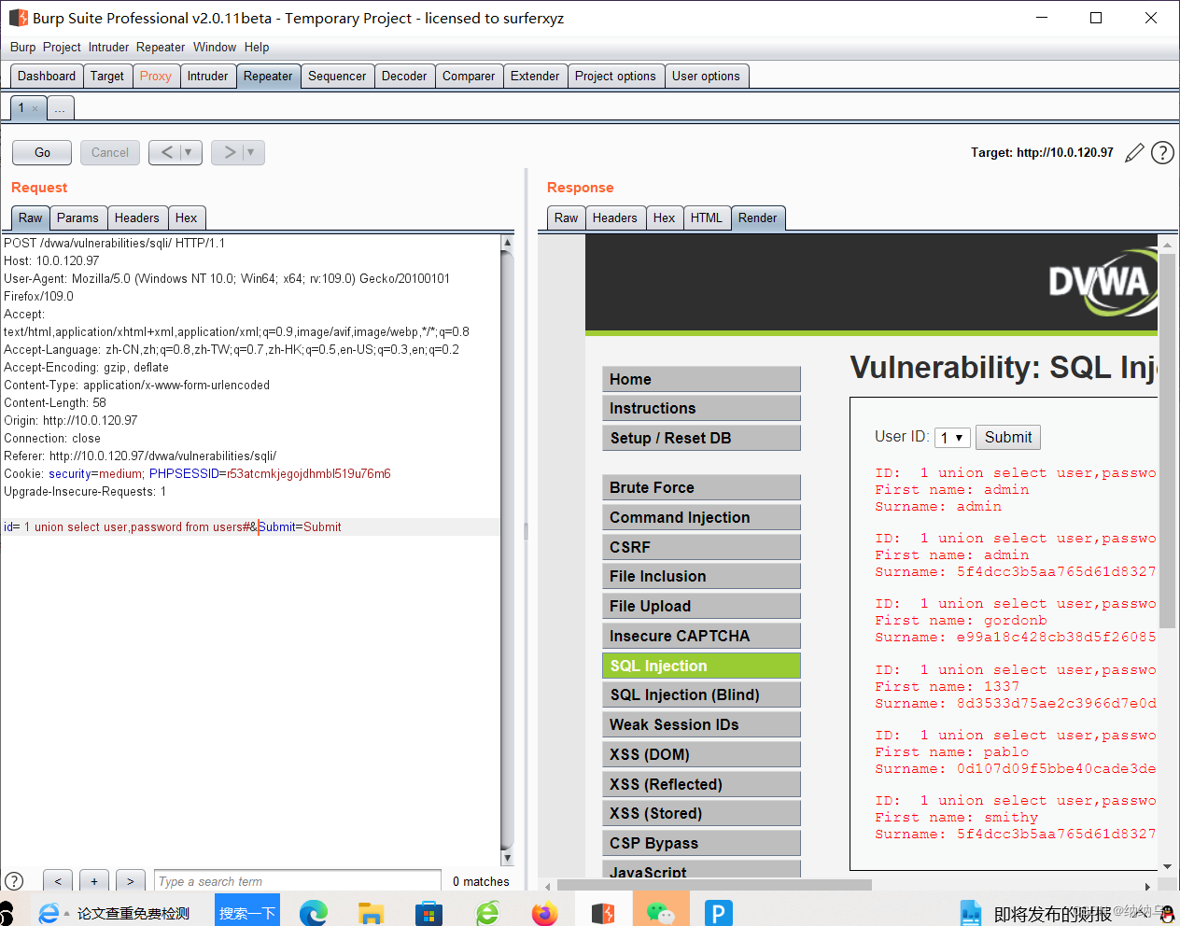This screenshot has height=926, width=1180.
Task: Switch to the Decoder tab
Action: pyautogui.click(x=404, y=76)
